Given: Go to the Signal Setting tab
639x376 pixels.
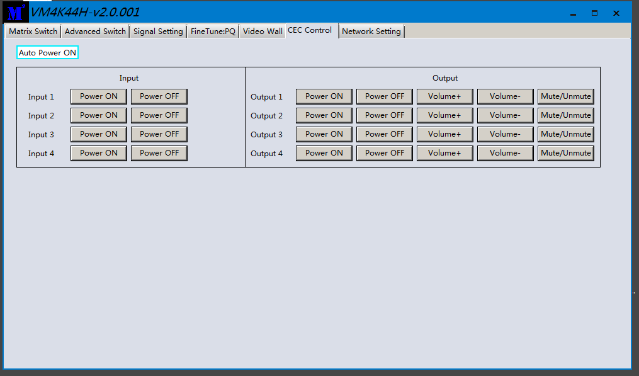Looking at the screenshot, I should (158, 31).
